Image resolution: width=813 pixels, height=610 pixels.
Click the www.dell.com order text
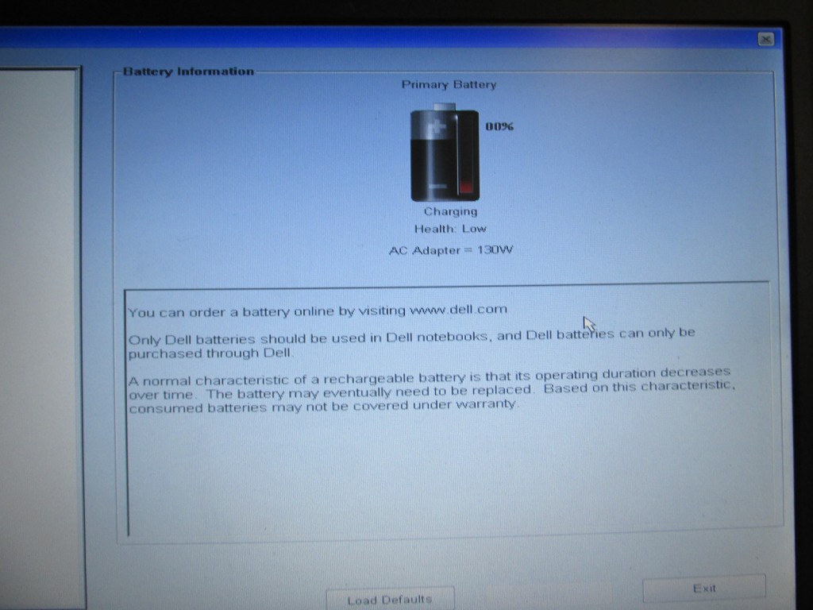318,311
